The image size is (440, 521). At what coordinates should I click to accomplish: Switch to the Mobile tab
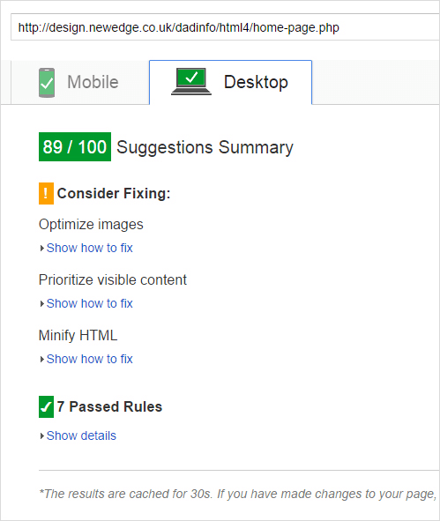[80, 82]
